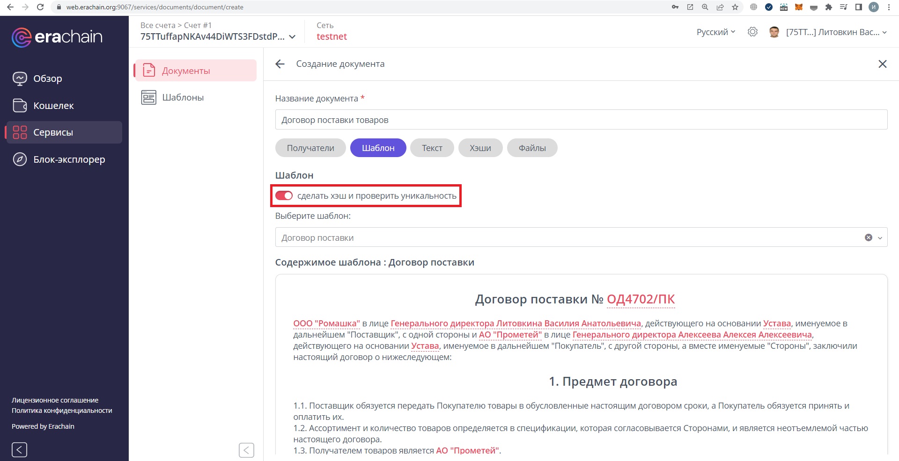Open the Кошелек wallet section
This screenshot has width=899, height=461.
tap(53, 105)
